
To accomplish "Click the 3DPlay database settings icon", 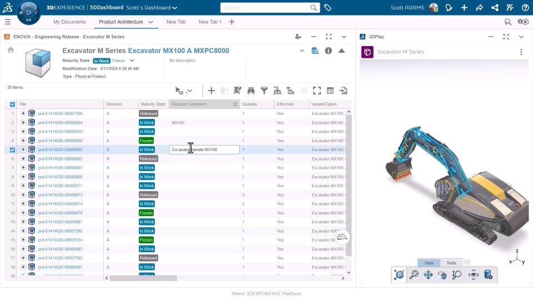I will 488,274.
